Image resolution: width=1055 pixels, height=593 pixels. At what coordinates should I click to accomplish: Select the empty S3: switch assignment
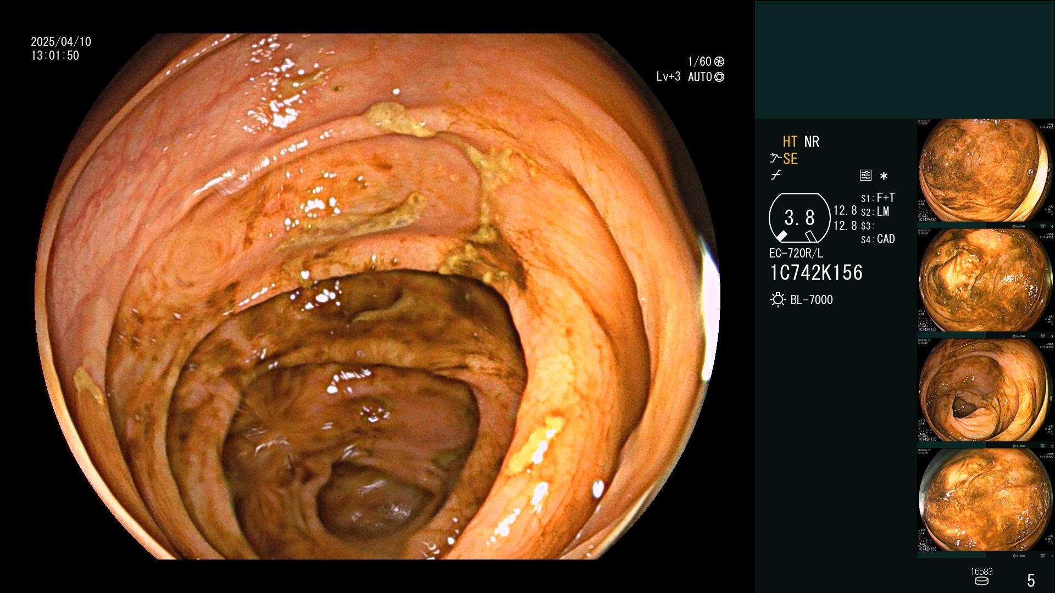(867, 226)
